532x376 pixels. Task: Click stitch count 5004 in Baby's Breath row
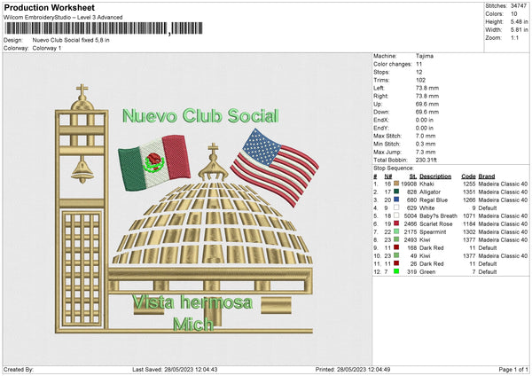point(411,215)
